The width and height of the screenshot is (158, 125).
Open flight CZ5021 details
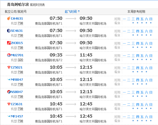point(17,67)
